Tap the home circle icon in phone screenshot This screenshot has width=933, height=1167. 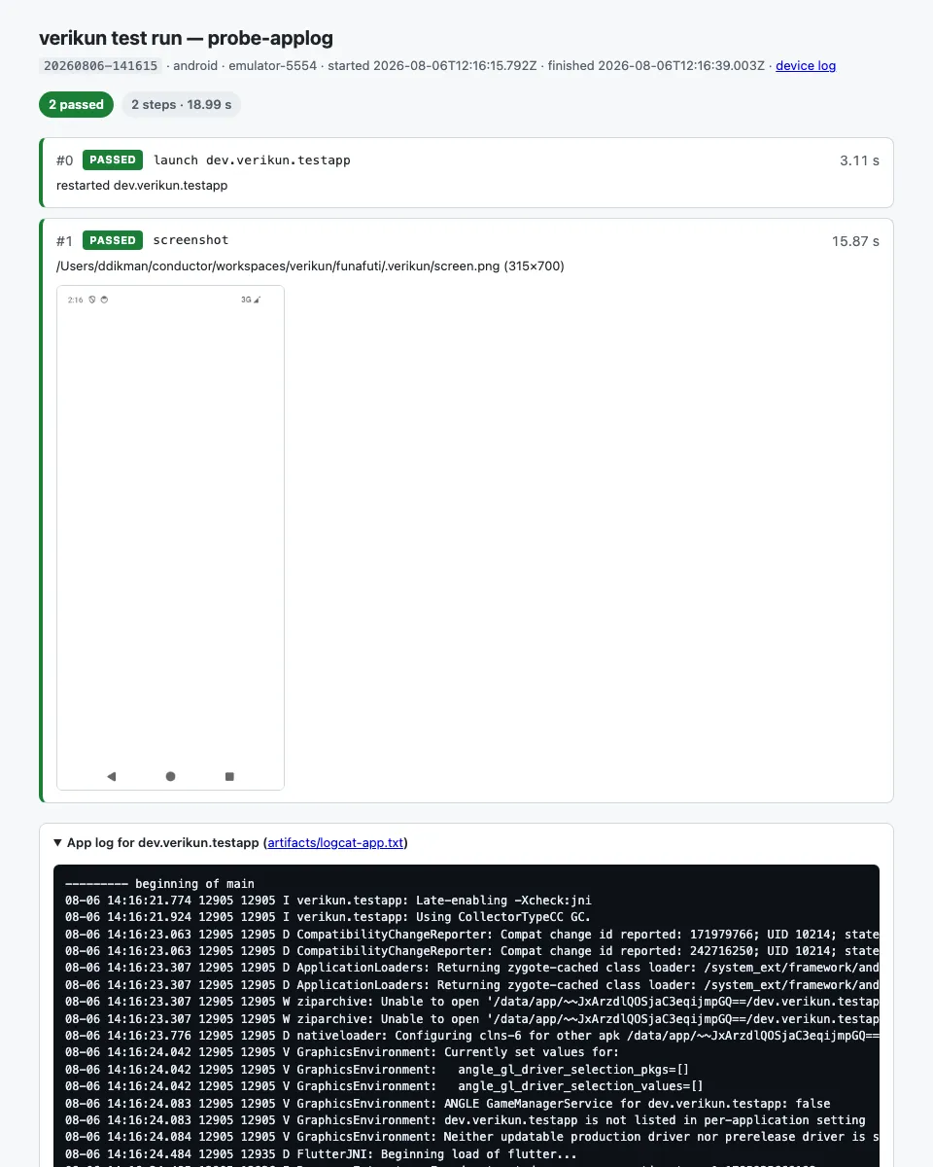coord(170,776)
